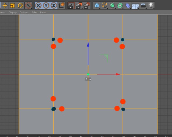Toggle X axis lock

[x=38, y=5]
